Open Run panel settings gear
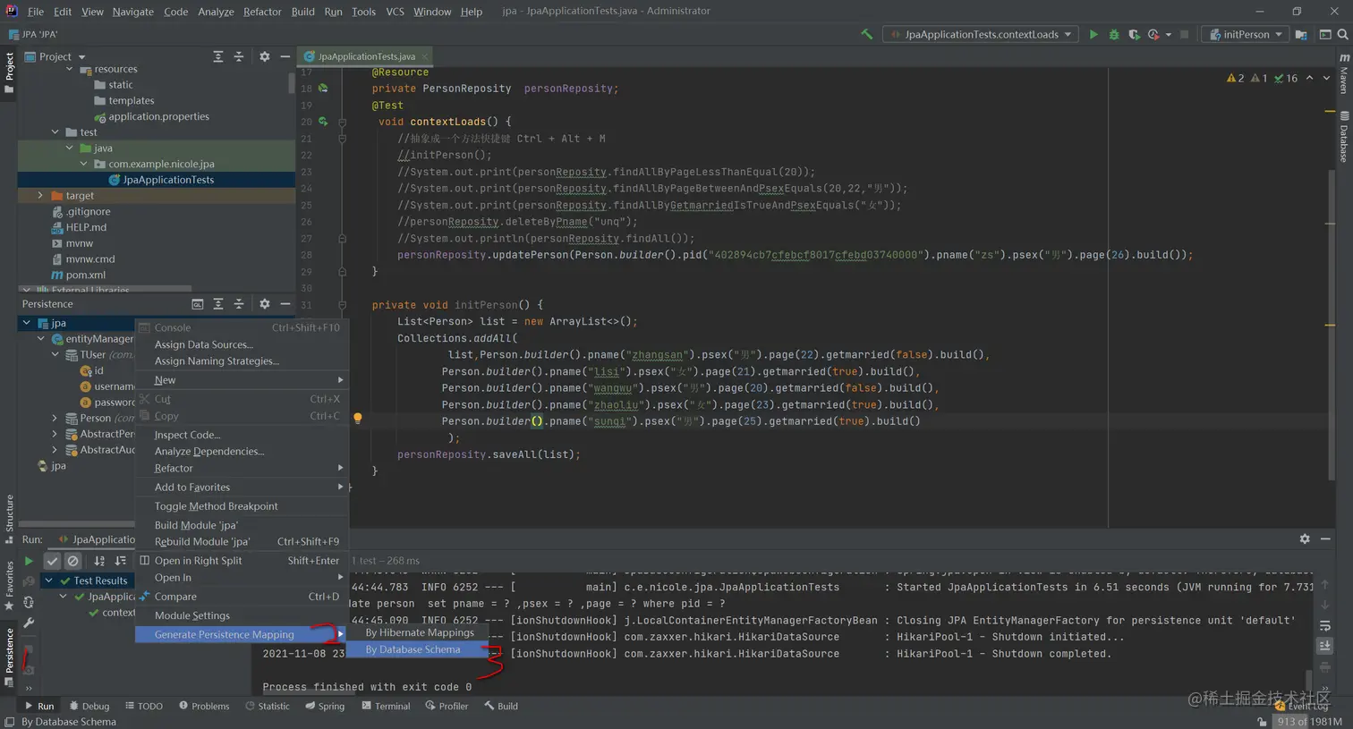The width and height of the screenshot is (1353, 729). (1305, 538)
